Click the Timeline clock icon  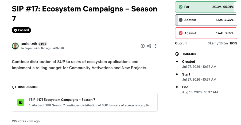(x=177, y=54)
